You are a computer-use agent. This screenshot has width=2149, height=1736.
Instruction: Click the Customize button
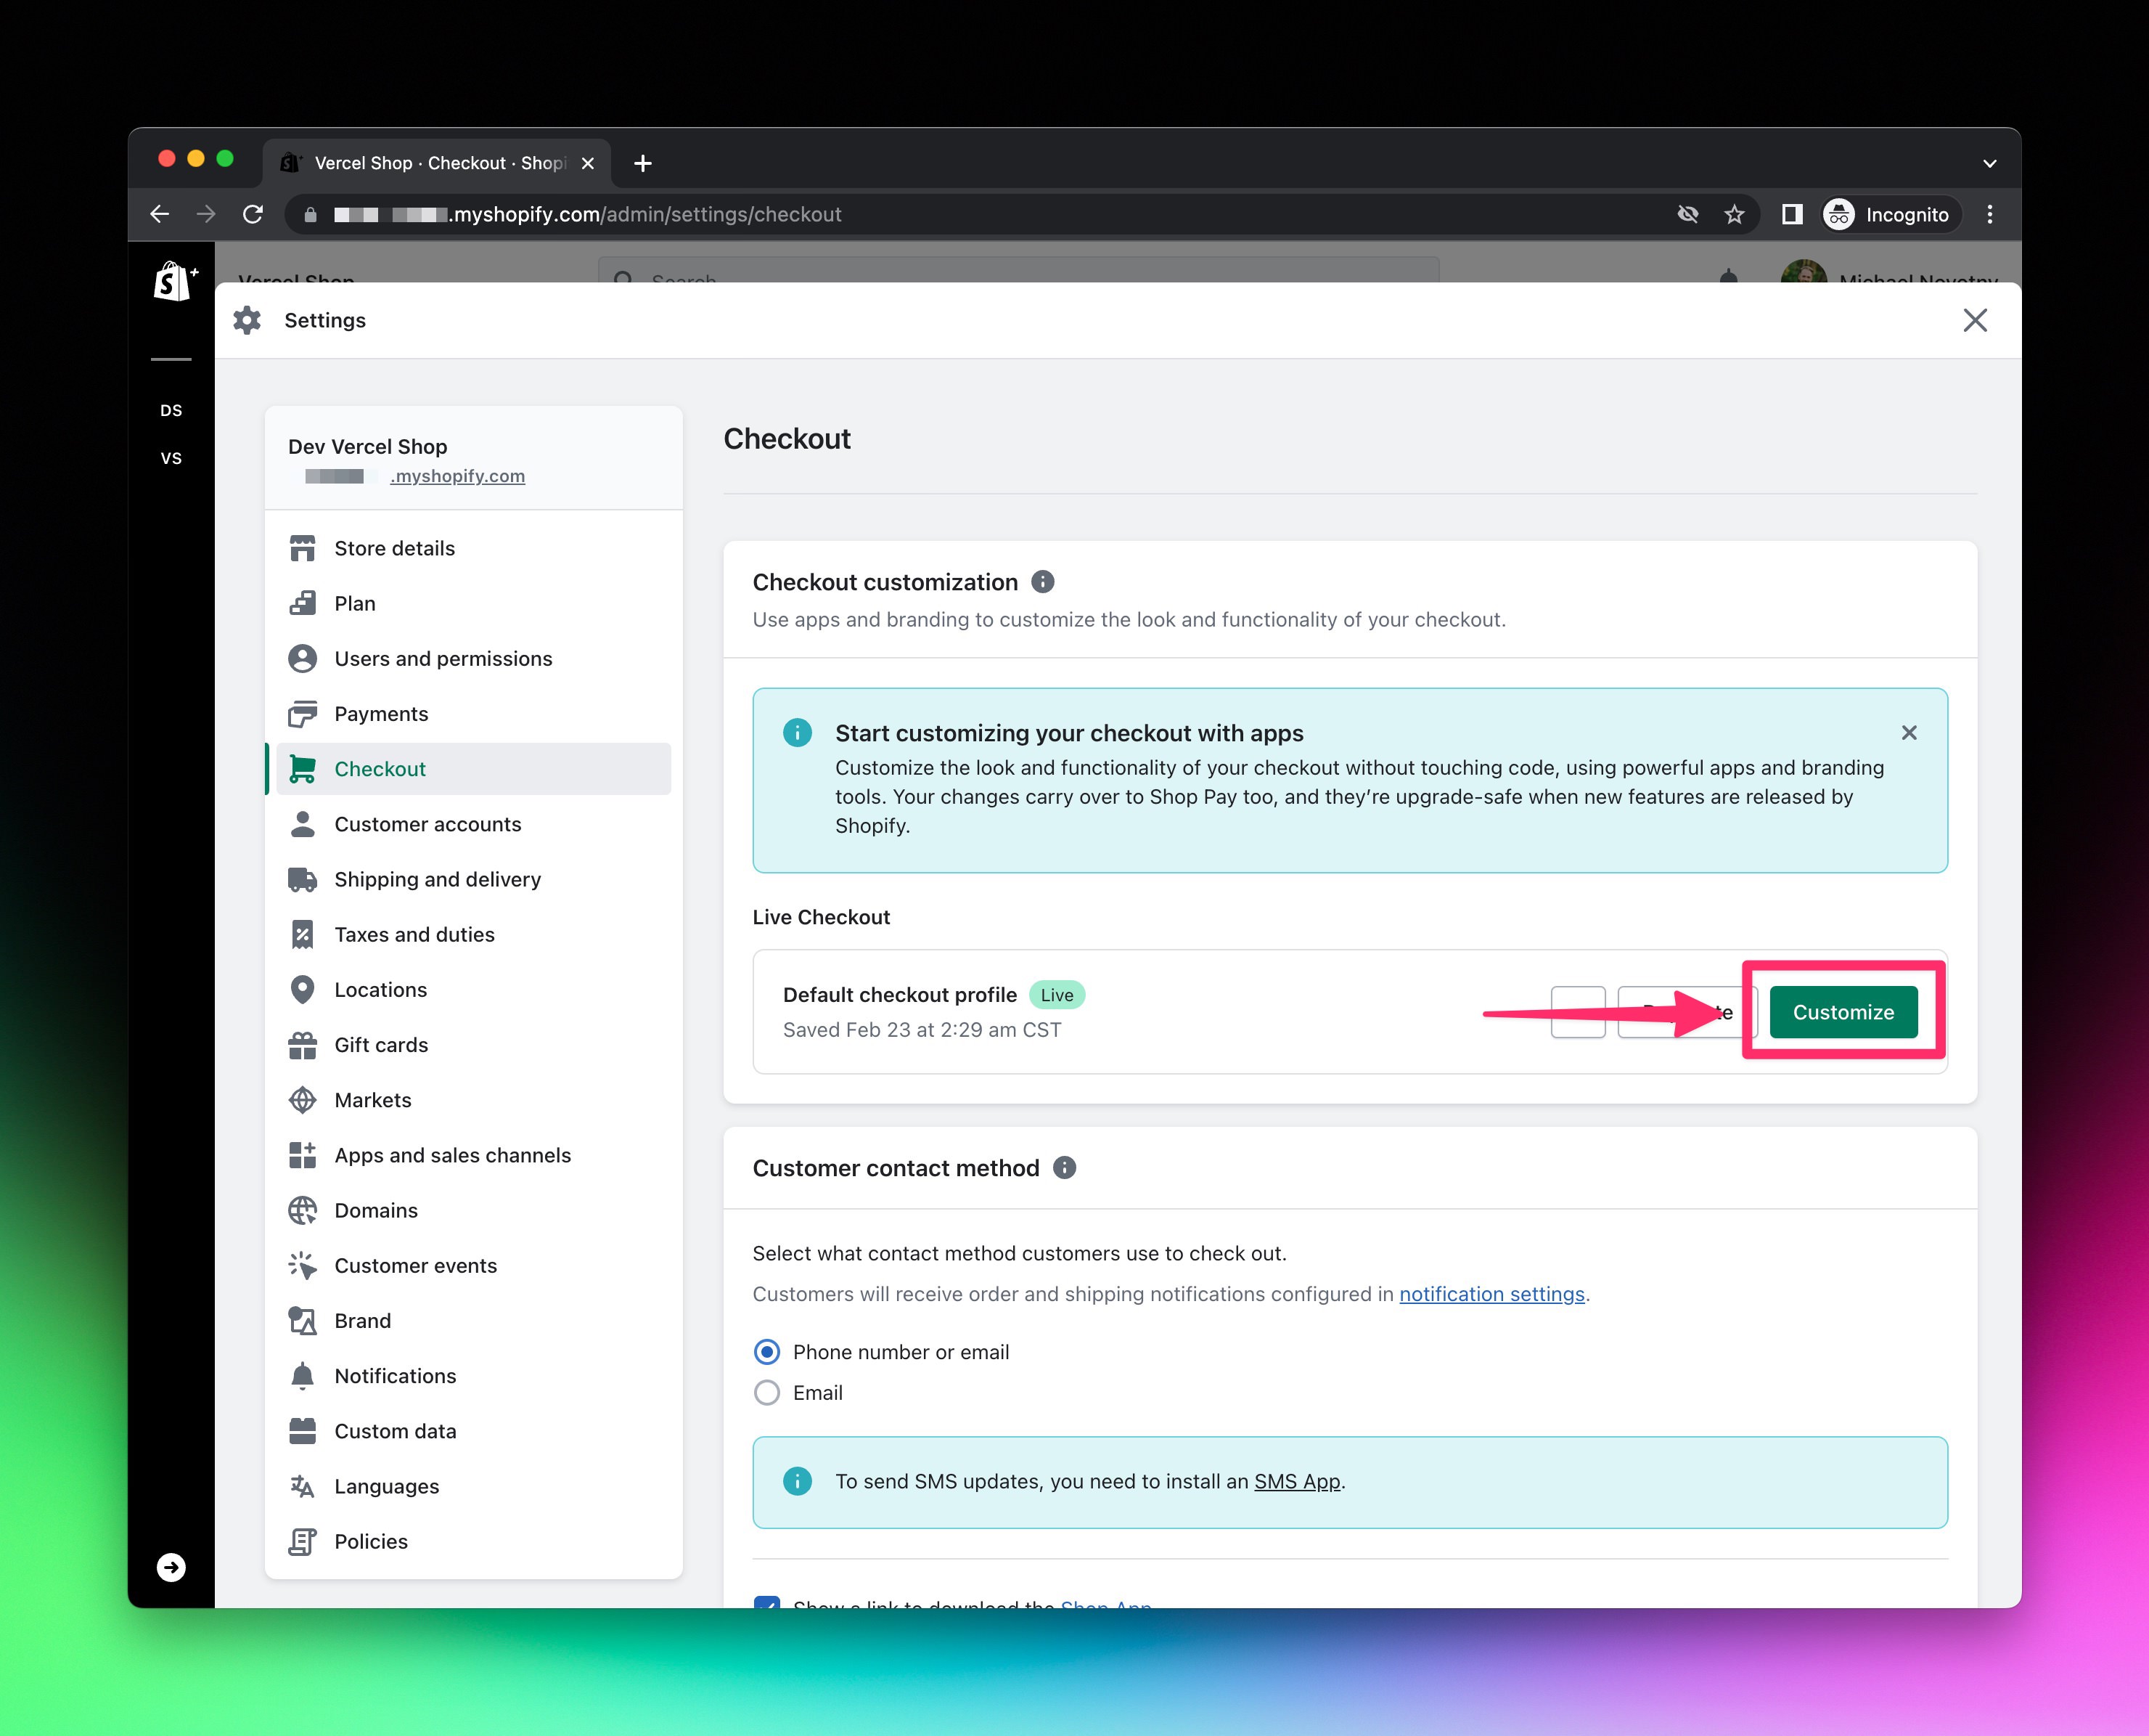[x=1843, y=1012]
